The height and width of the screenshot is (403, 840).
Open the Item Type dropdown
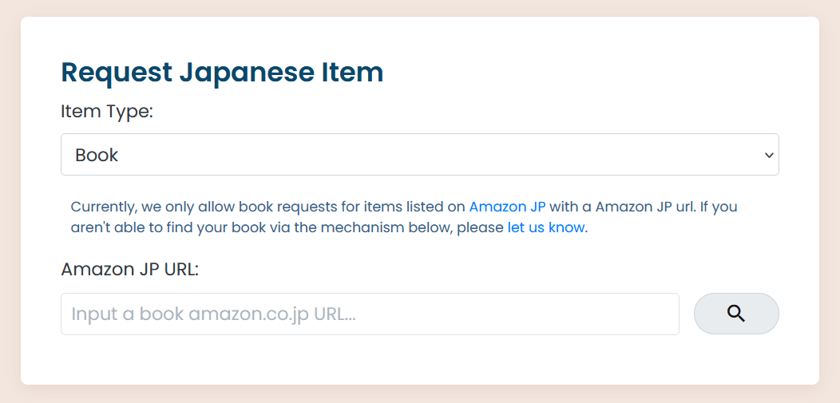419,155
